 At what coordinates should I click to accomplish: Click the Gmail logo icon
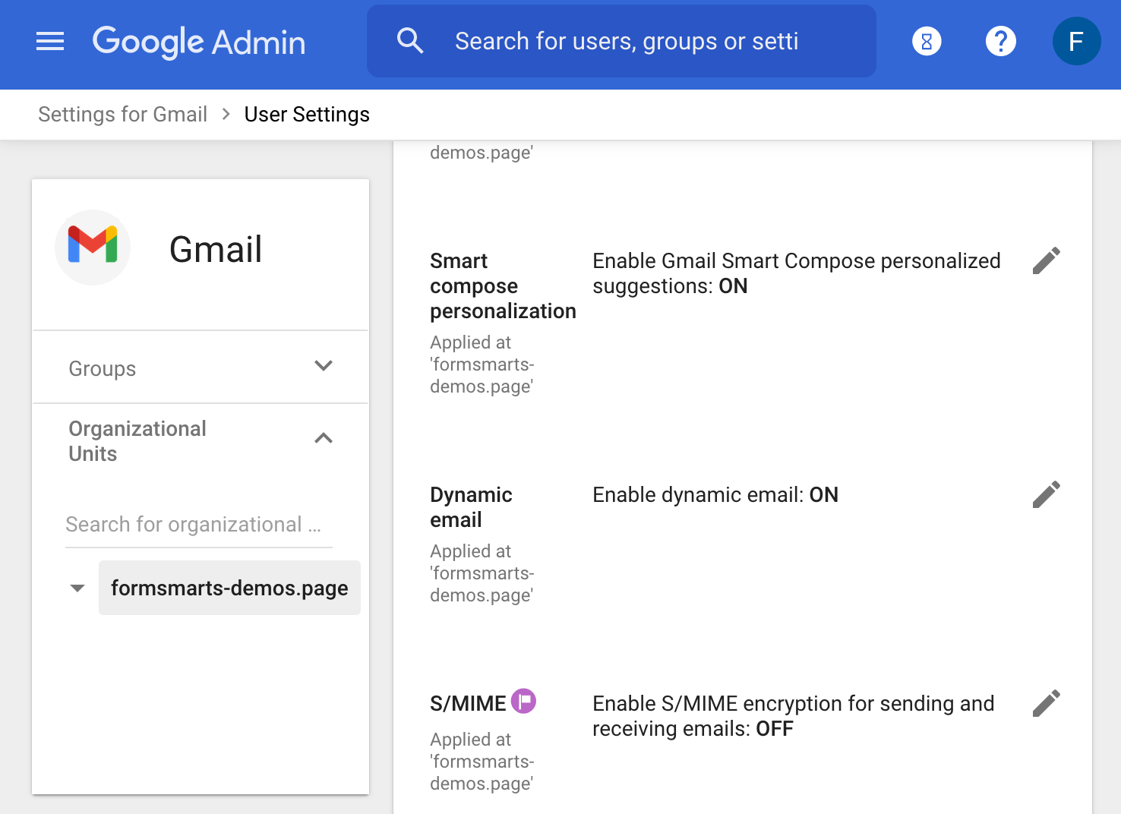[93, 248]
